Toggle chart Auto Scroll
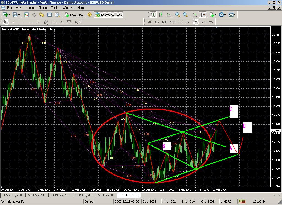This screenshot has height=205, width=282. tap(195, 15)
